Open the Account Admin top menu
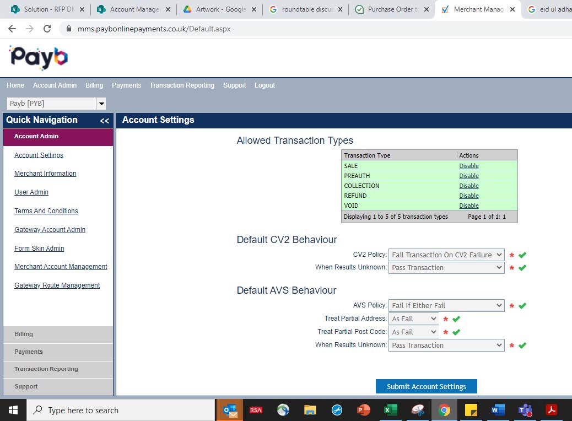 click(x=55, y=85)
